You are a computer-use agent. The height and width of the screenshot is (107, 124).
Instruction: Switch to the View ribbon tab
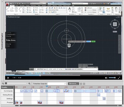point(39,6)
